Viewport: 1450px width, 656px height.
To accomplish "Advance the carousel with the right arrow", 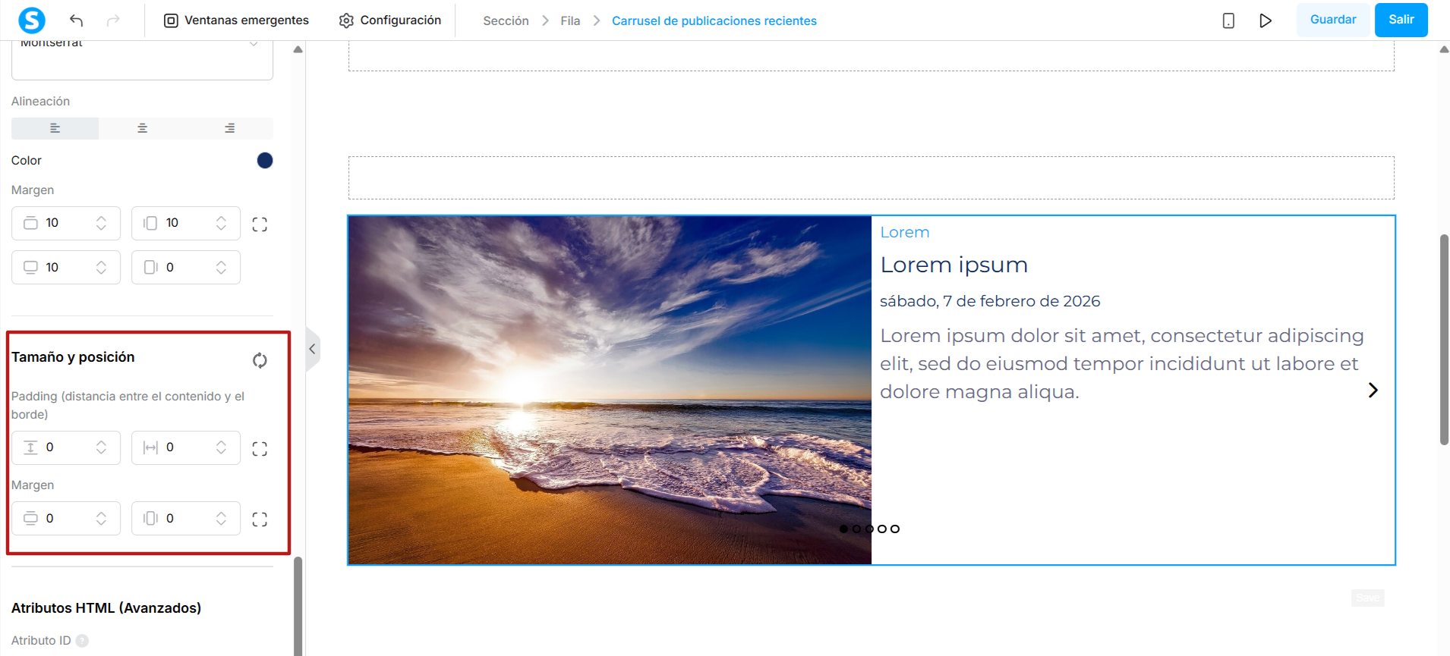I will (x=1373, y=390).
